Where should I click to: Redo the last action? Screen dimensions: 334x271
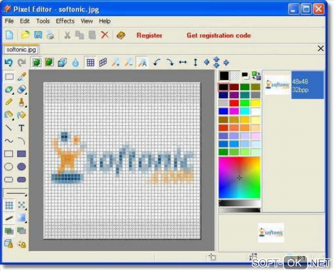click(22, 63)
